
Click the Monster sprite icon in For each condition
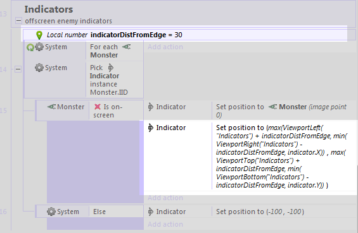(127, 47)
